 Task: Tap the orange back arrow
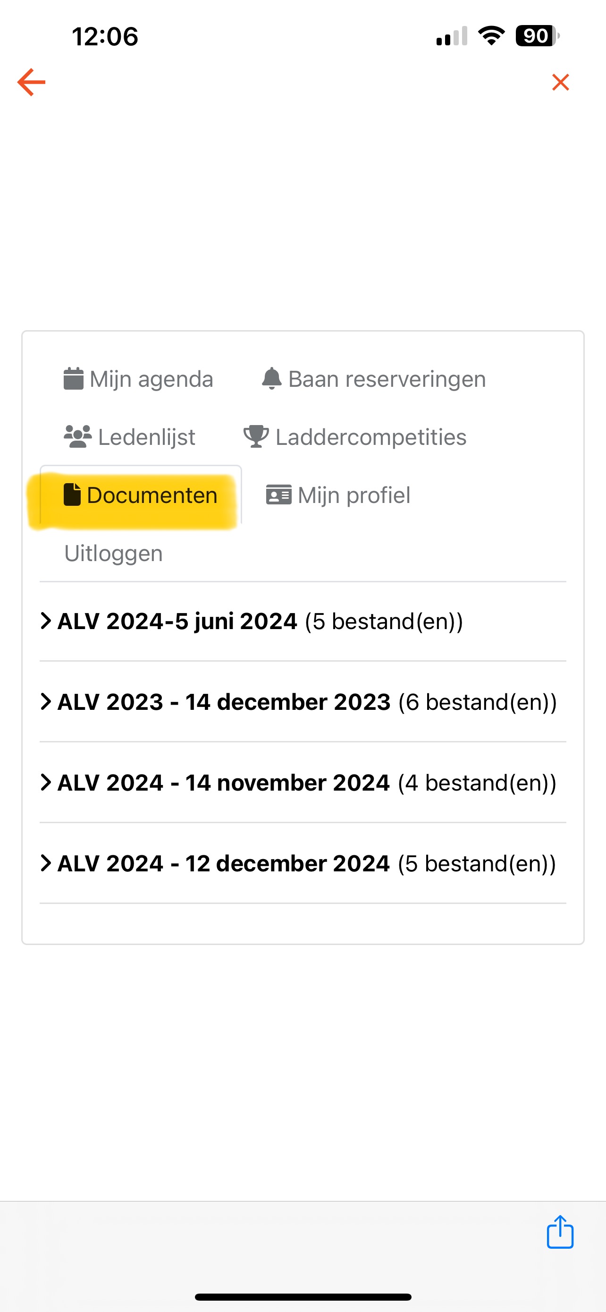click(32, 82)
